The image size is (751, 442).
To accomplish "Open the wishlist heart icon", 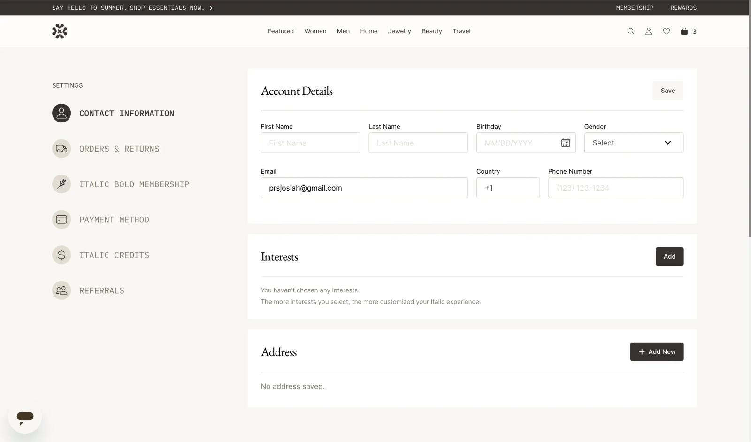I will (666, 31).
